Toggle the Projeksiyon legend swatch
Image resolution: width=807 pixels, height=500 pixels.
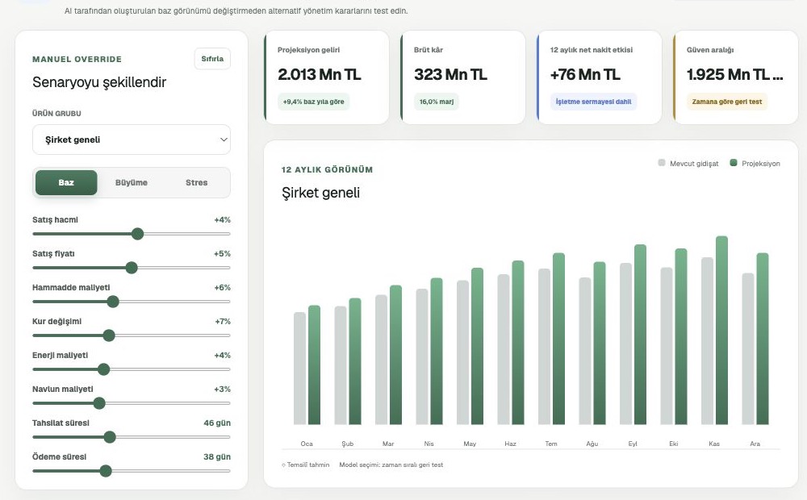pos(734,163)
